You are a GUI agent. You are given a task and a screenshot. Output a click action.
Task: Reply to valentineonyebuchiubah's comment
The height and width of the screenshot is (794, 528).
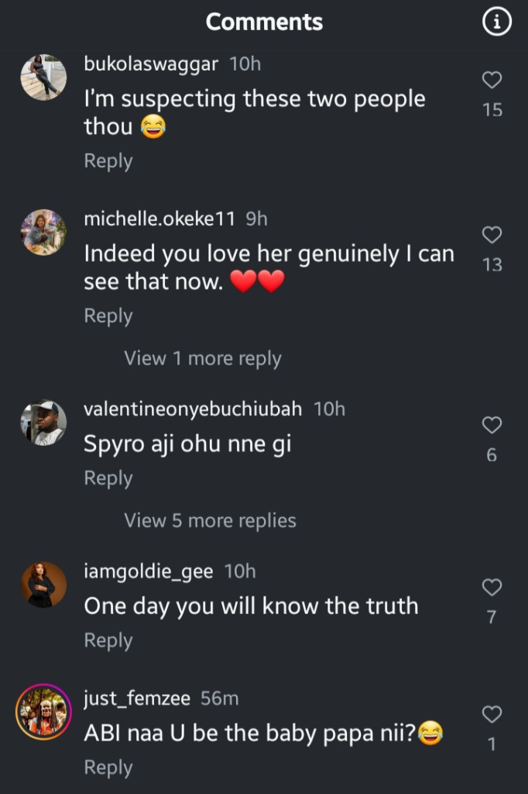(x=108, y=478)
